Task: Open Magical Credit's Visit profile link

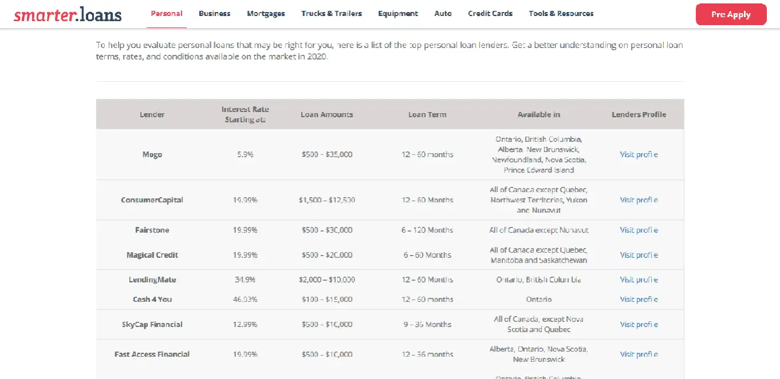Action: (639, 255)
